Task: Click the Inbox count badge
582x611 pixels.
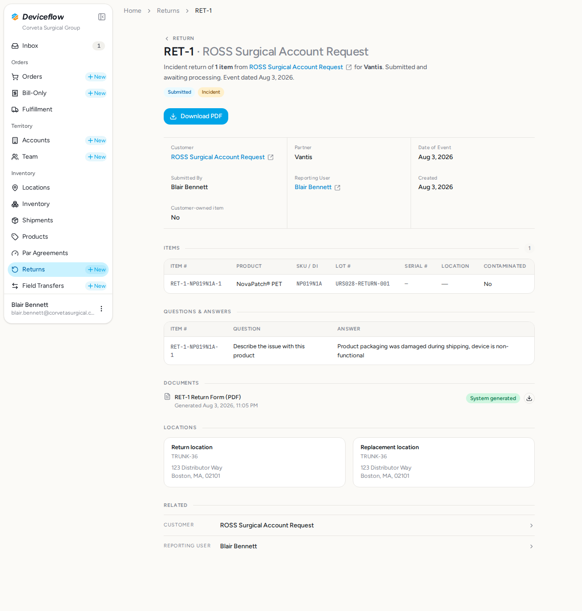Action: (99, 46)
